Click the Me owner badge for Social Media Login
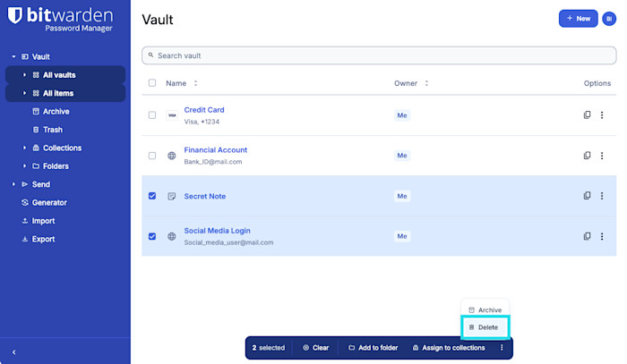Image resolution: width=627 pixels, height=364 pixels. pyautogui.click(x=402, y=236)
